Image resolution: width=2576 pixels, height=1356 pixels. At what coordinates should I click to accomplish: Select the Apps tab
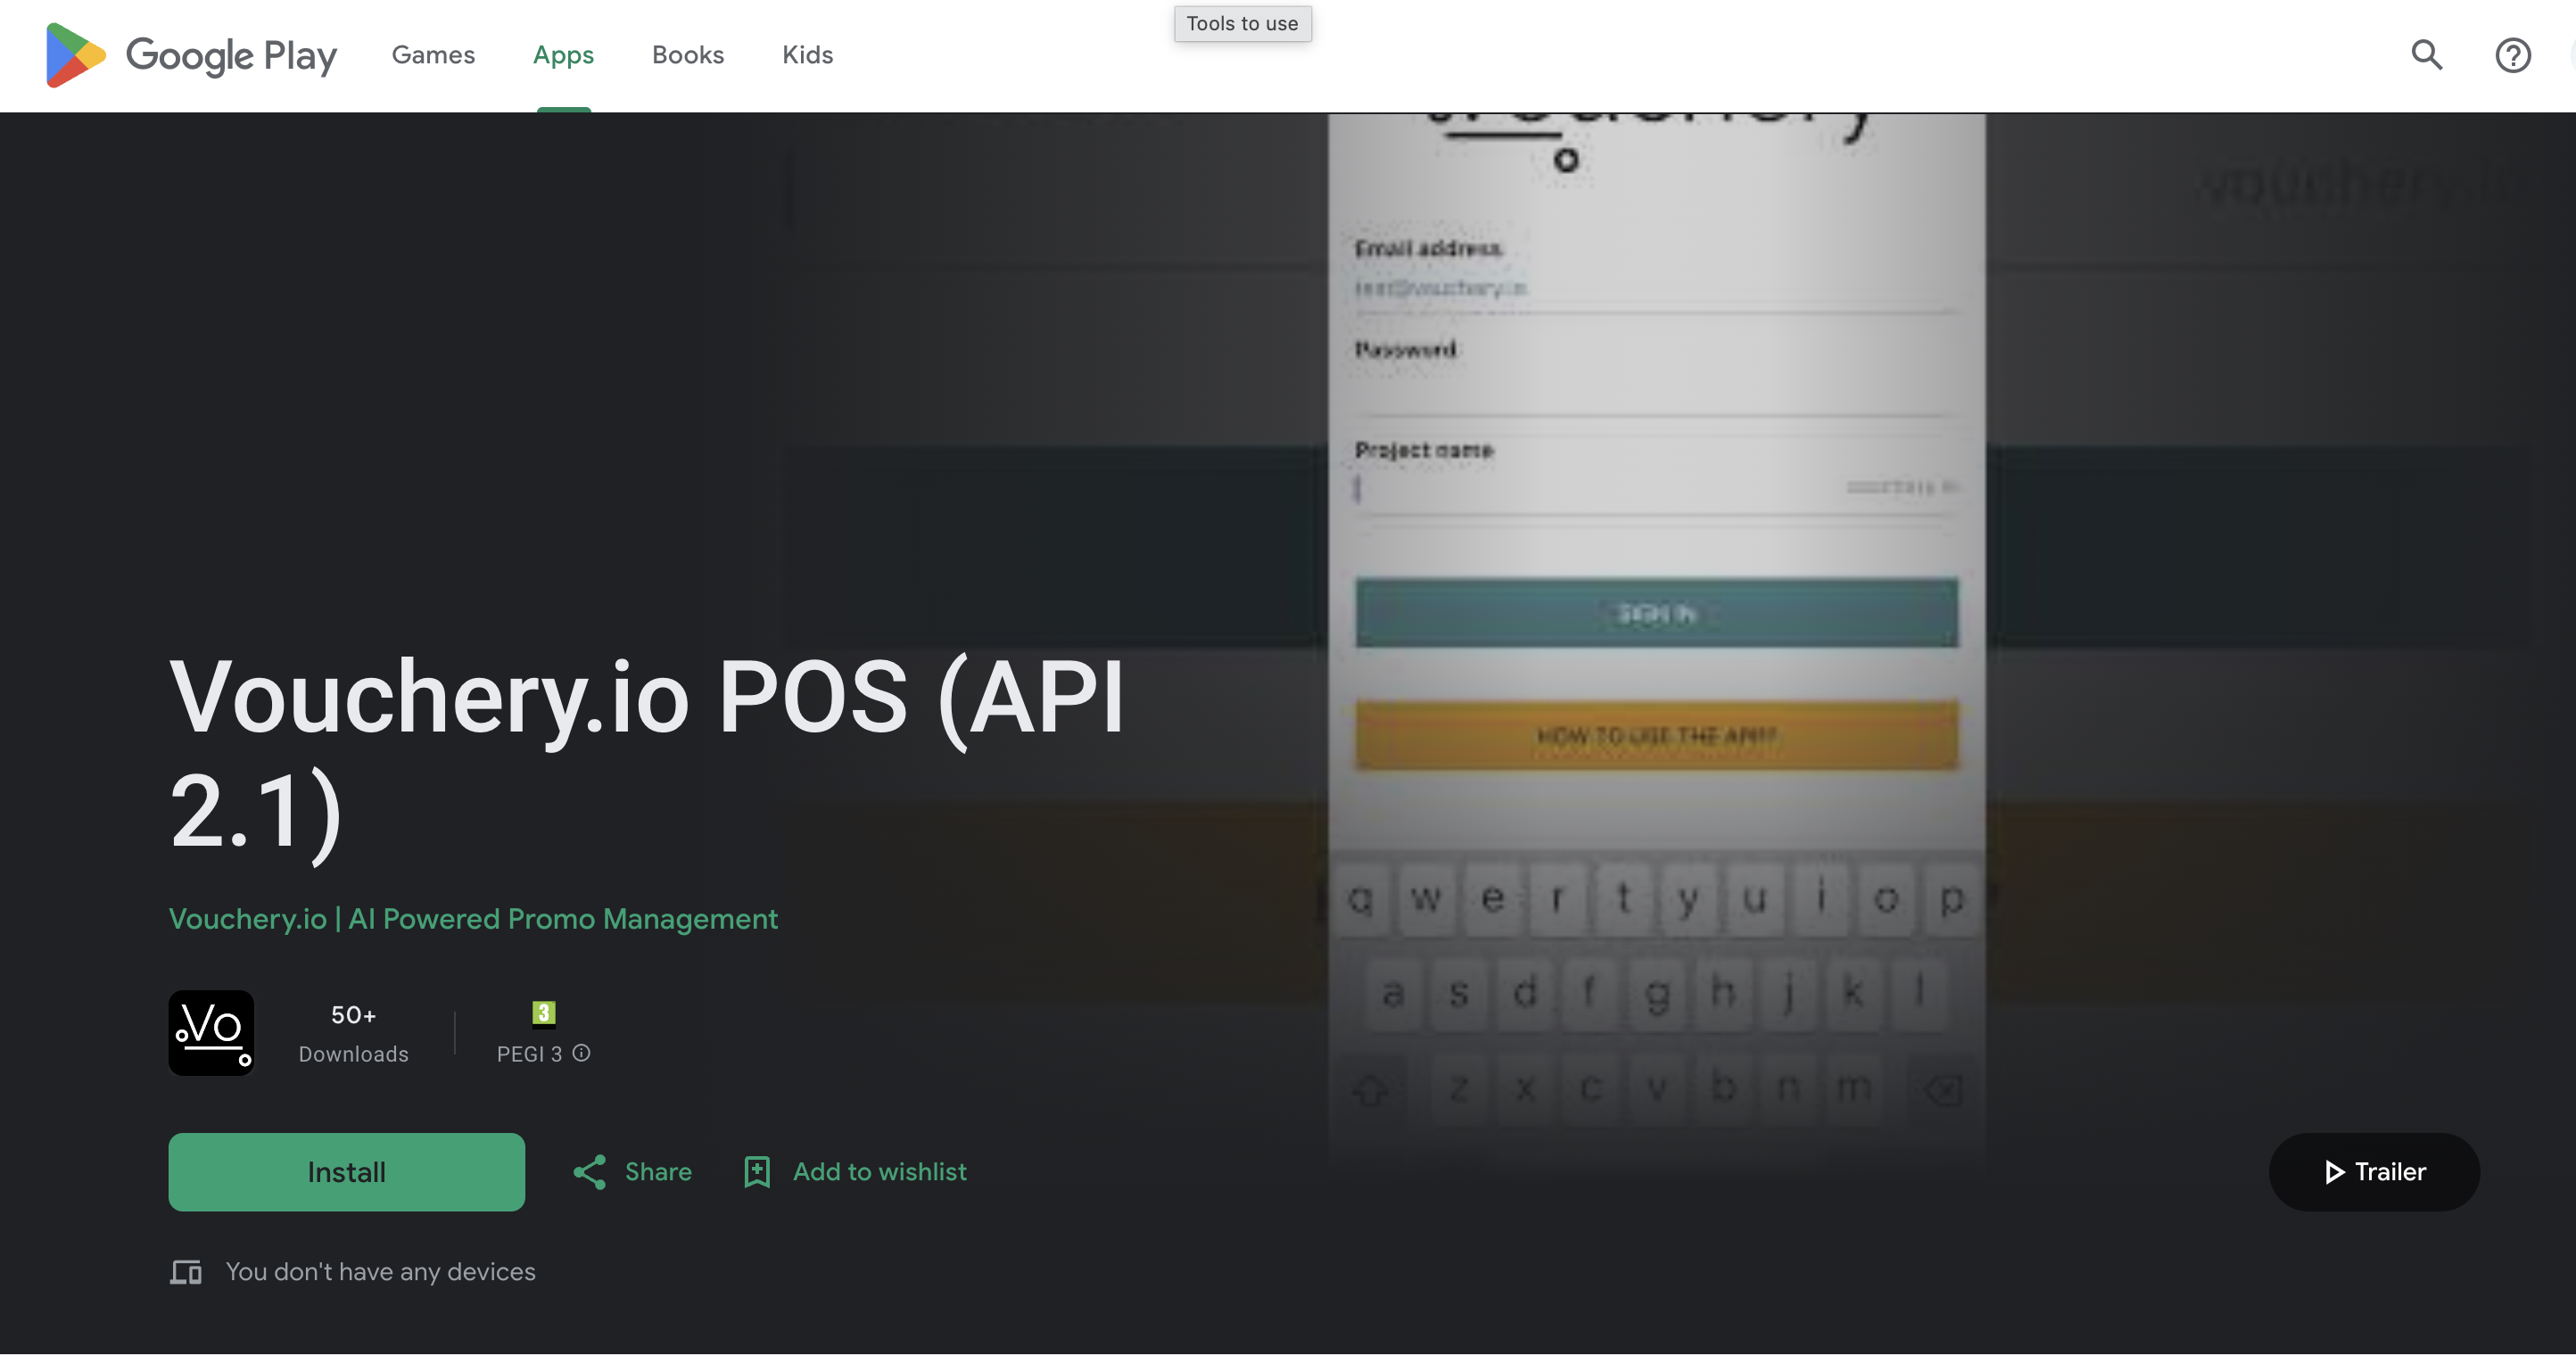point(563,55)
